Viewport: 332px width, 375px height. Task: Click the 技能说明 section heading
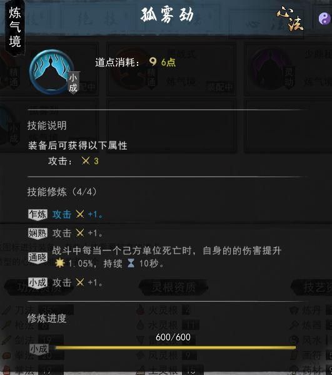click(x=47, y=126)
